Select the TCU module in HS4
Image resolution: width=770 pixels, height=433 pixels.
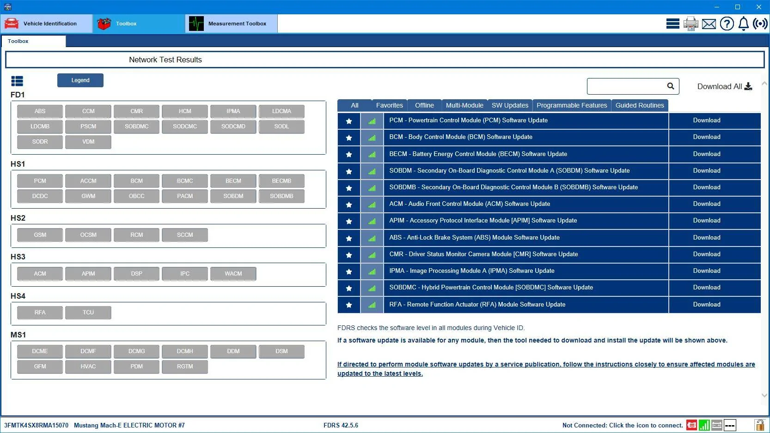tap(88, 313)
